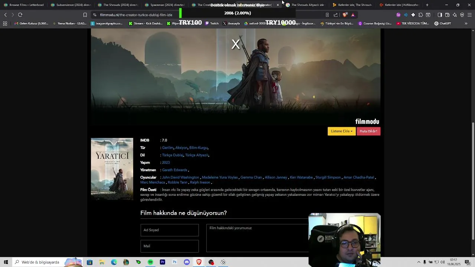Open Microsoft Edge from the taskbar
This screenshot has height=267, width=475.
[x=114, y=262]
